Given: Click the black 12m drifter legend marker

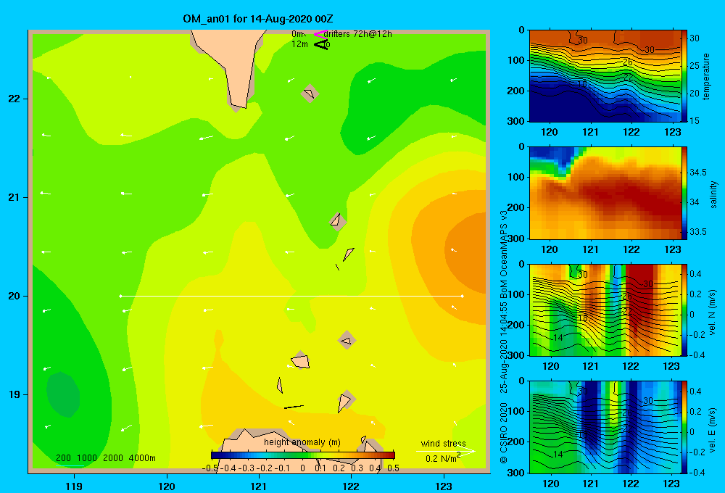Looking at the screenshot, I should pyautogui.click(x=321, y=44).
